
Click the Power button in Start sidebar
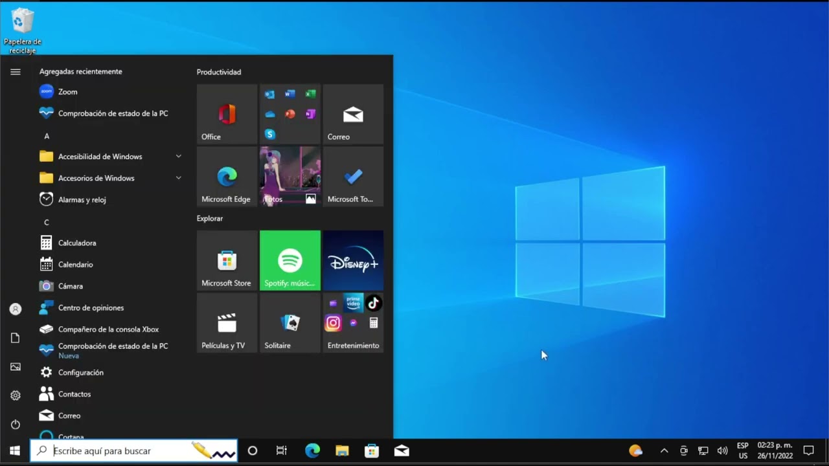[16, 425]
